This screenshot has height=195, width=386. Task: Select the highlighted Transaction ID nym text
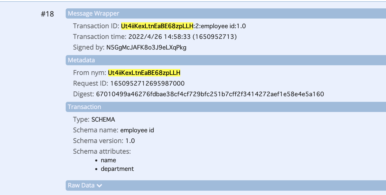coord(157,26)
